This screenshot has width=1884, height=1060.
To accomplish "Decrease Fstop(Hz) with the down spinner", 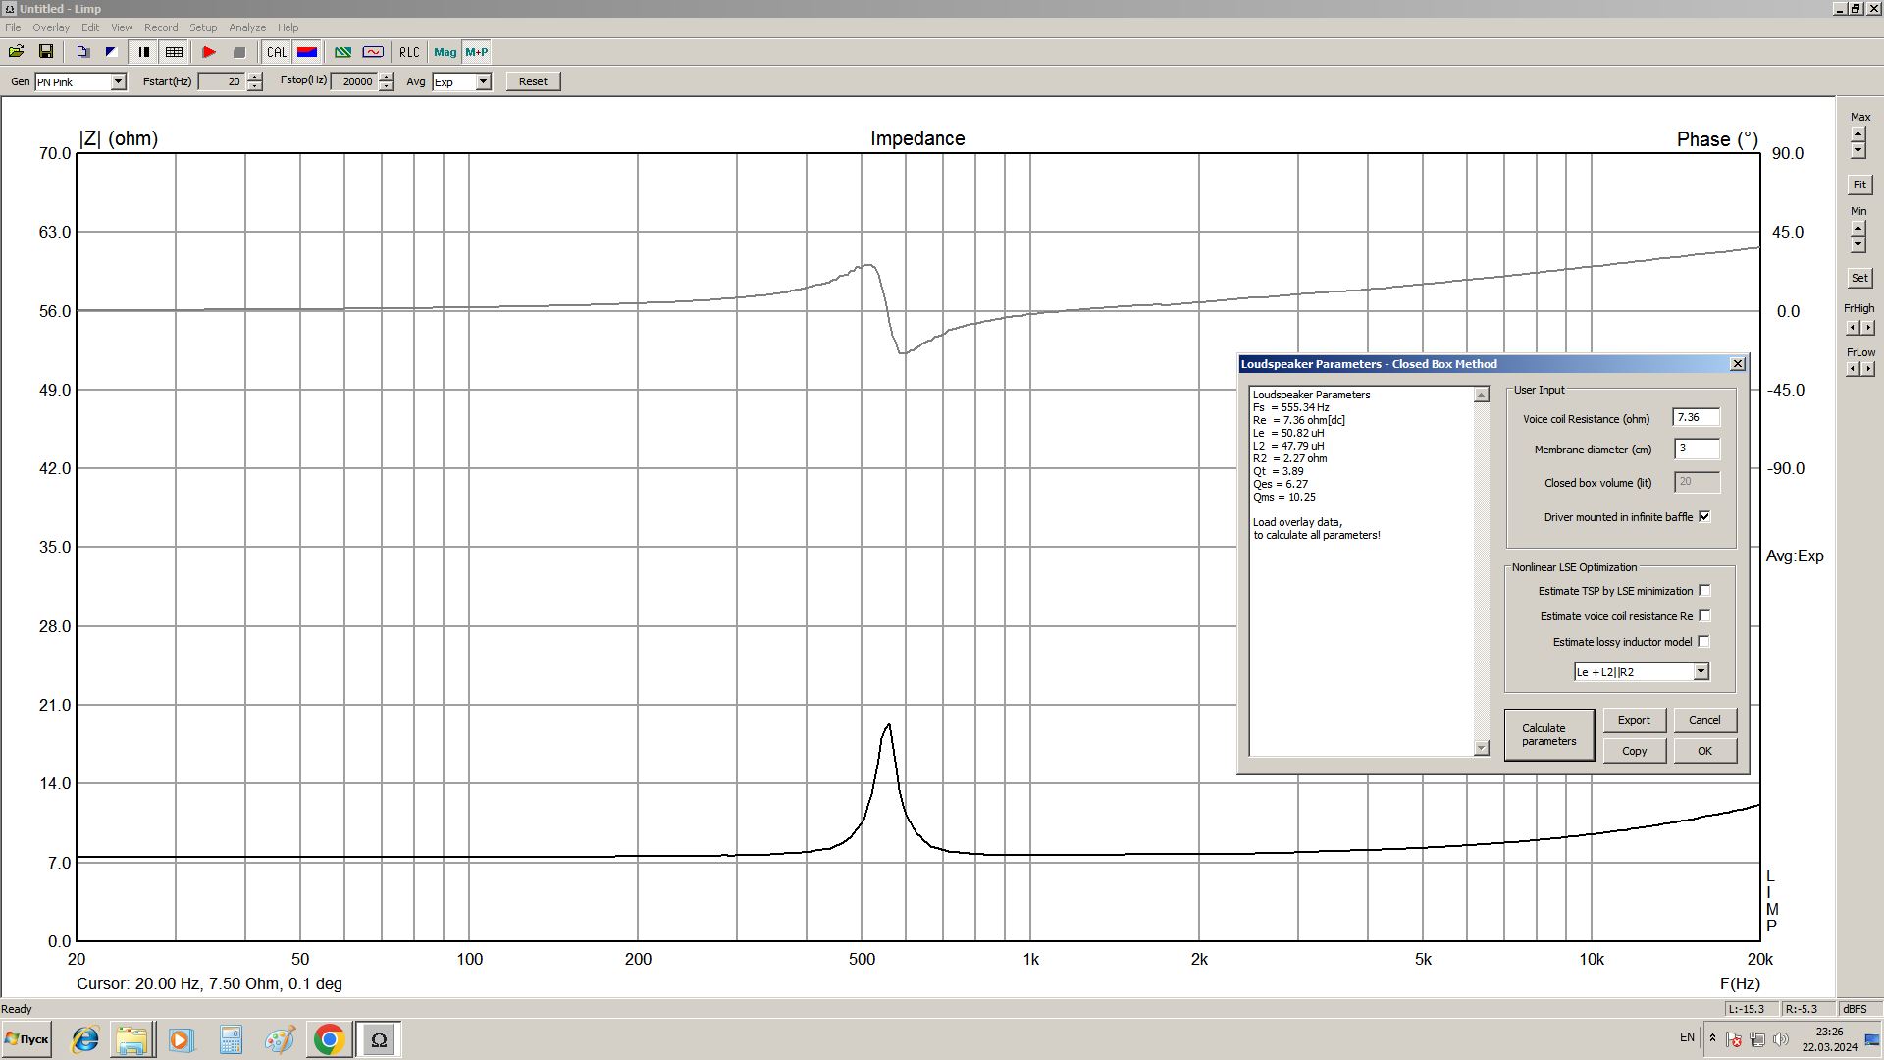I will click(387, 86).
